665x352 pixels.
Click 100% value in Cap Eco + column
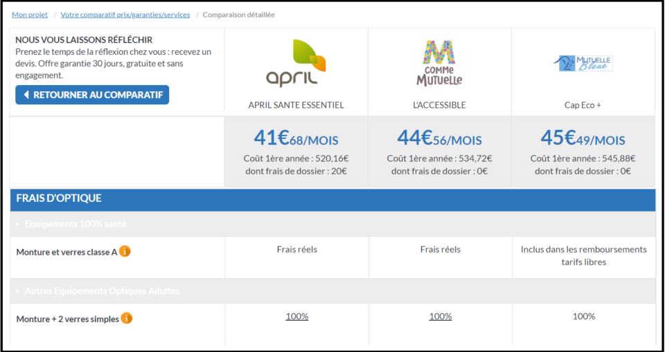point(583,317)
